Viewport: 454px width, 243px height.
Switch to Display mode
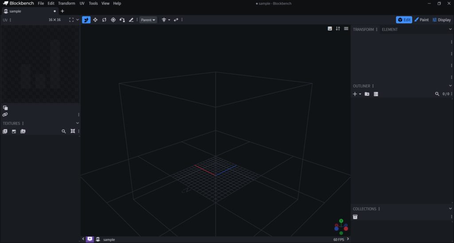(442, 20)
